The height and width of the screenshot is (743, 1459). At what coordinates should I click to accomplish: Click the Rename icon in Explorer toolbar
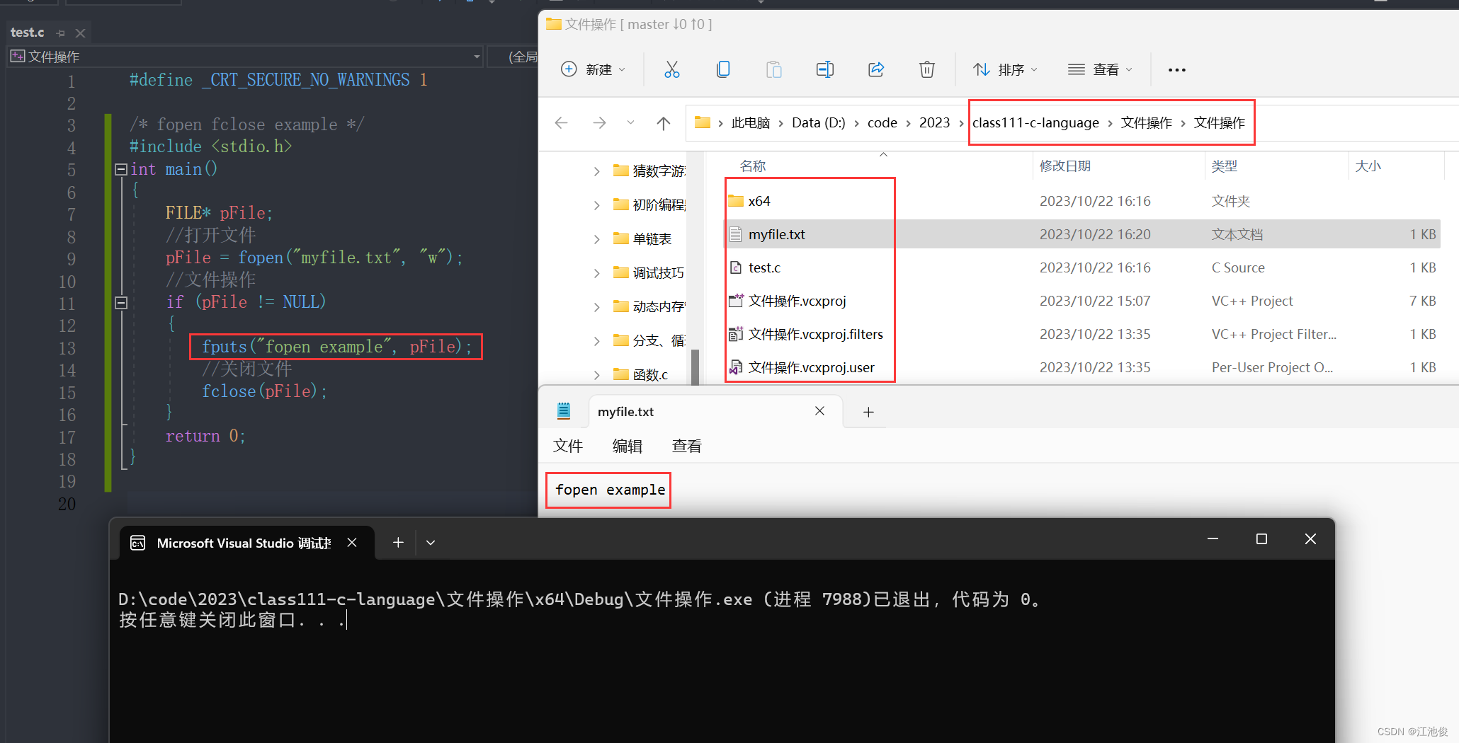[825, 69]
